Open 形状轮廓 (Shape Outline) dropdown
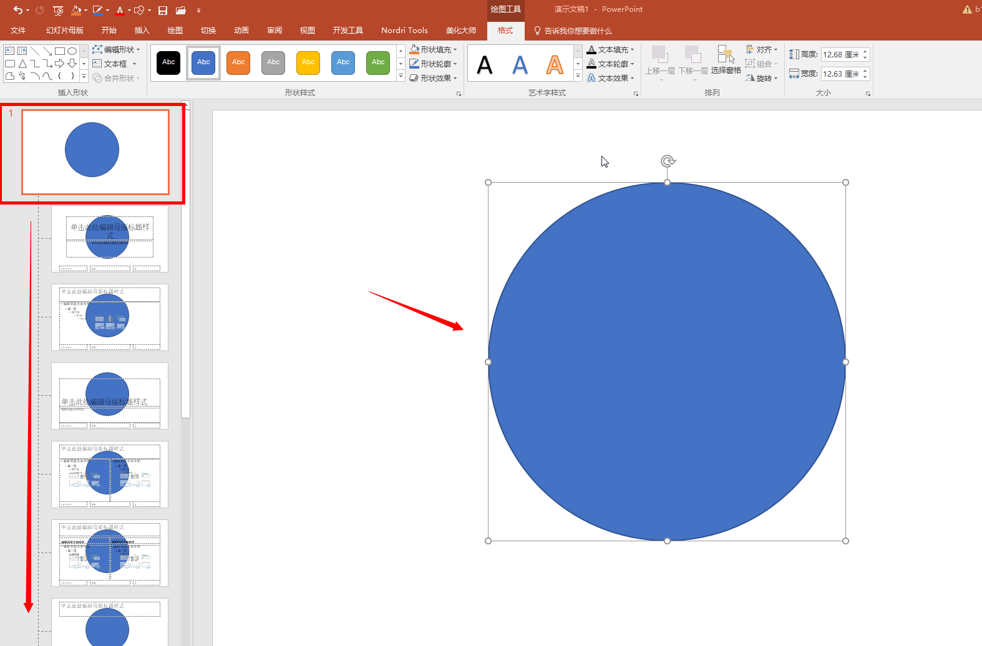The width and height of the screenshot is (982, 646). click(434, 64)
